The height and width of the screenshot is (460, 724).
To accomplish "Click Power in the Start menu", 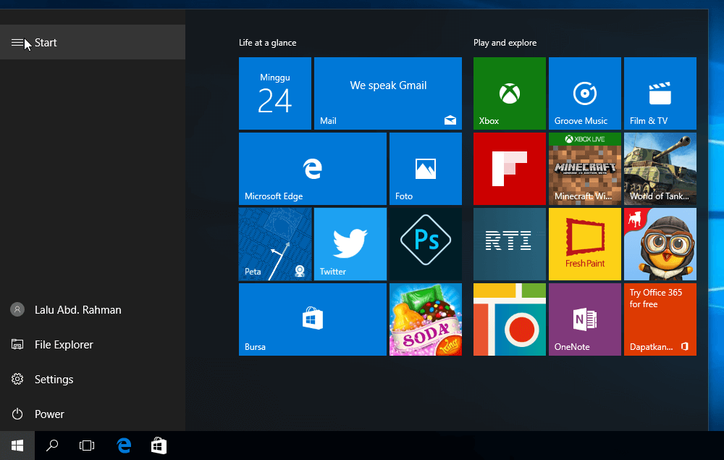I will [93, 414].
